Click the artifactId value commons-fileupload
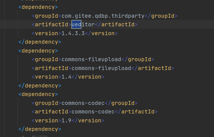The width and height of the screenshot is (214, 137). [x=101, y=68]
